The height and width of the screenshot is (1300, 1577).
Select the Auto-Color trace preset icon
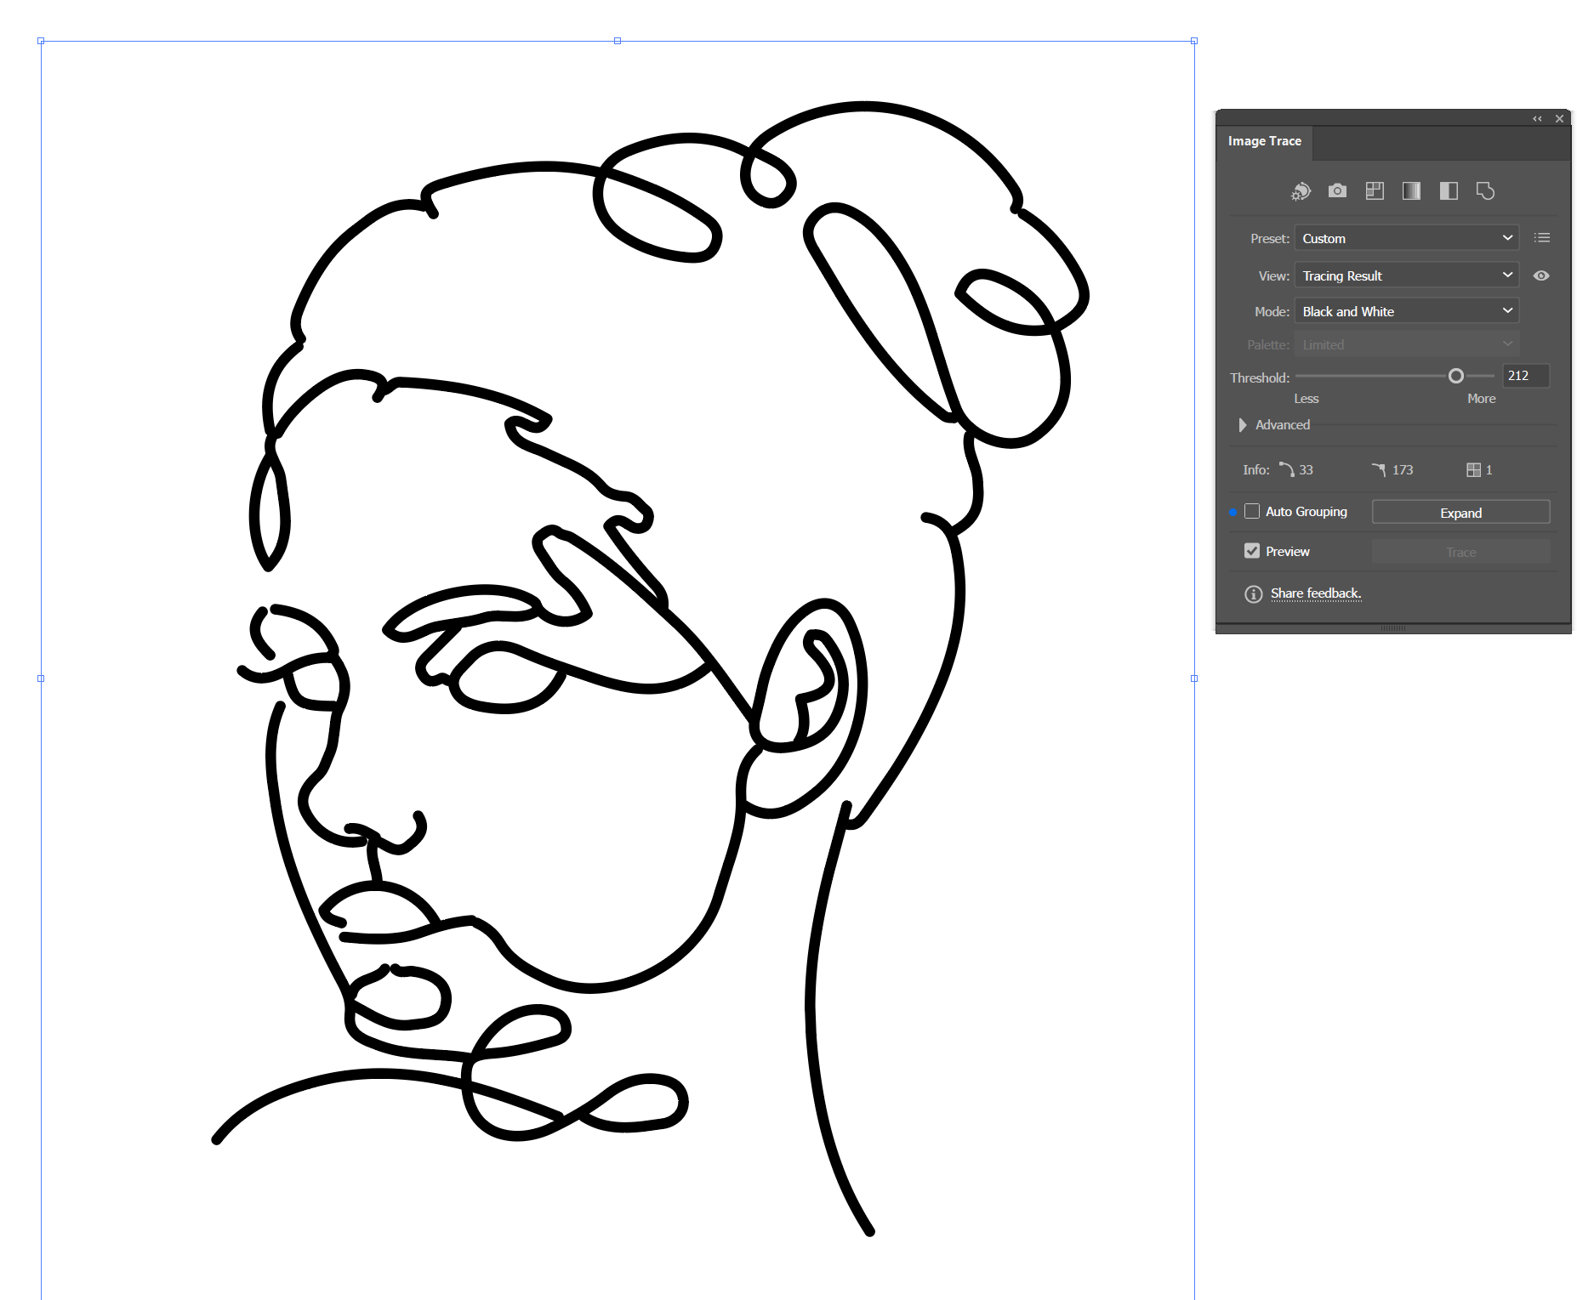pos(1300,191)
